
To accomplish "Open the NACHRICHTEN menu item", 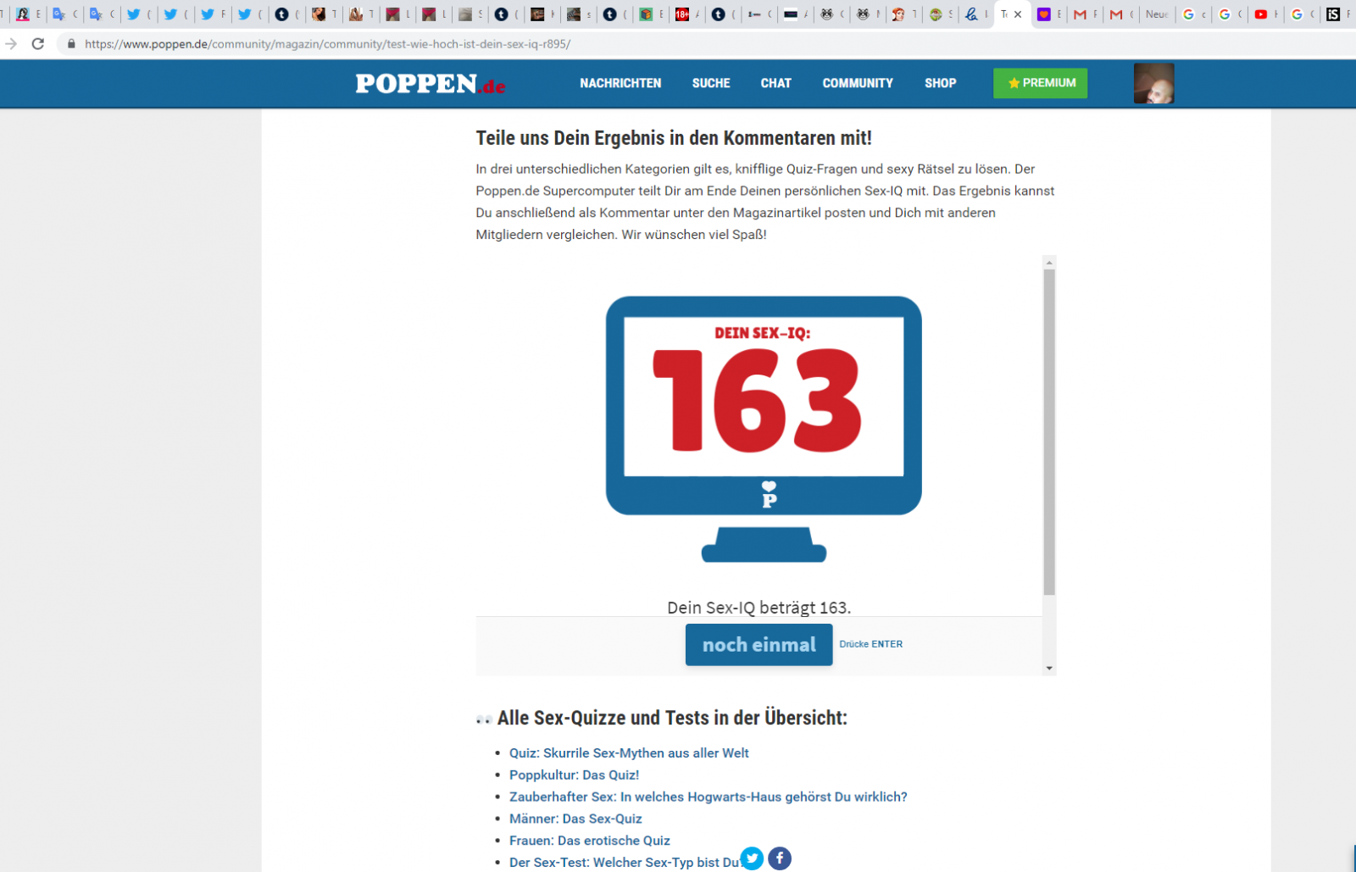I will (x=620, y=83).
